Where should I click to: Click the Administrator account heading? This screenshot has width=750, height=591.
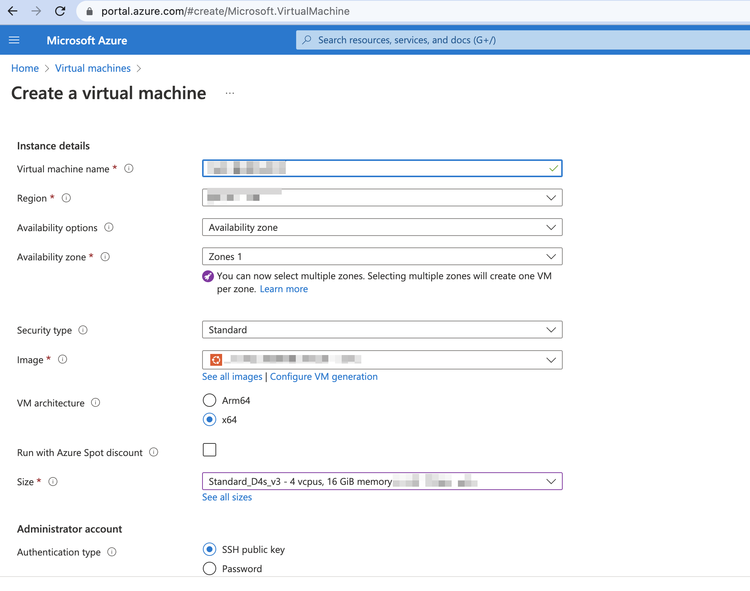(x=70, y=529)
